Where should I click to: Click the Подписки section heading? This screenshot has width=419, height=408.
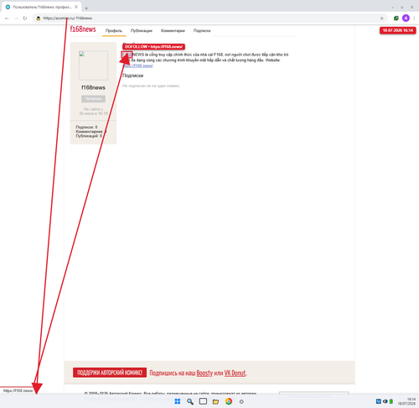pyautogui.click(x=133, y=76)
